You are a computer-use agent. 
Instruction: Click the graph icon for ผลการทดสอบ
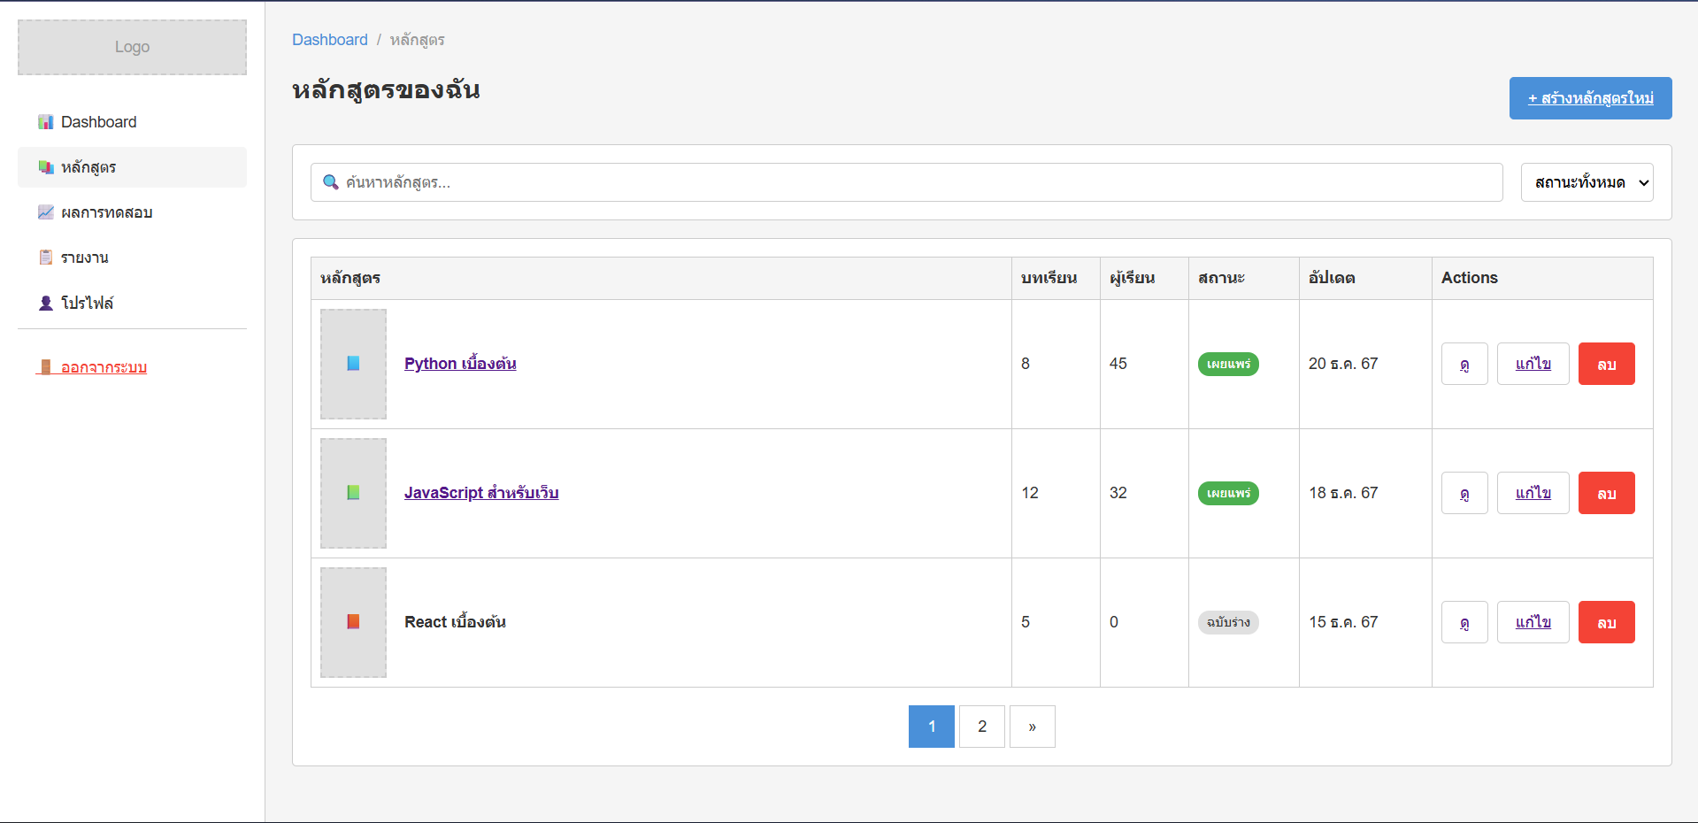point(46,212)
